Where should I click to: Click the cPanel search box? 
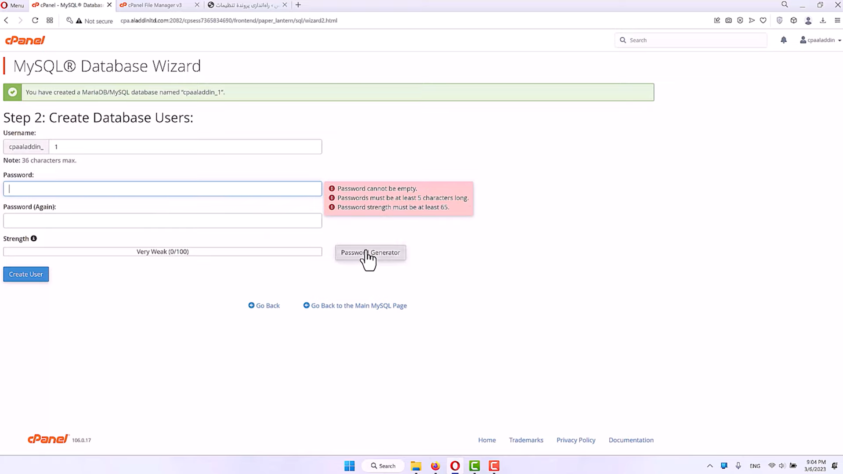tap(691, 40)
